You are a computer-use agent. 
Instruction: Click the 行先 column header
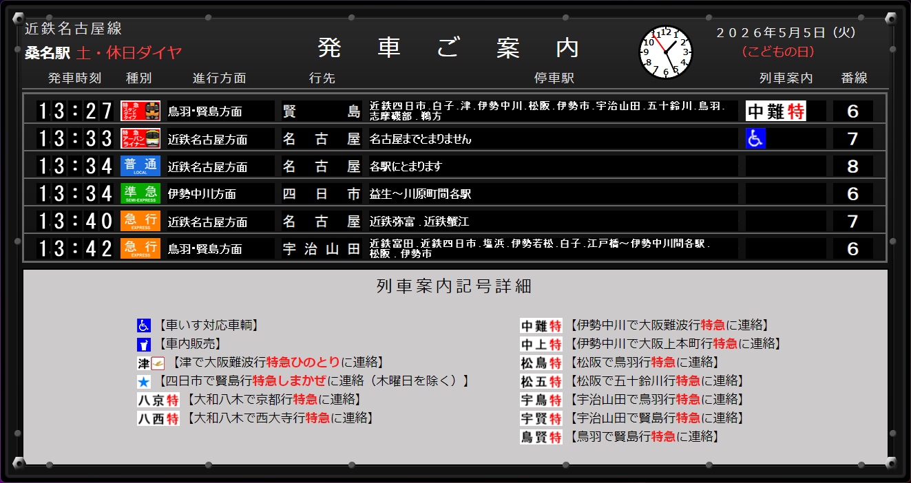click(322, 78)
